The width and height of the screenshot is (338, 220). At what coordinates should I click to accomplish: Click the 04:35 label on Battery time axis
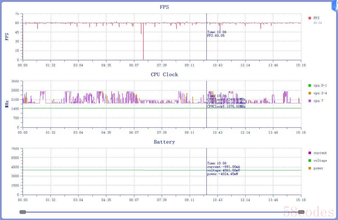tap(106, 200)
